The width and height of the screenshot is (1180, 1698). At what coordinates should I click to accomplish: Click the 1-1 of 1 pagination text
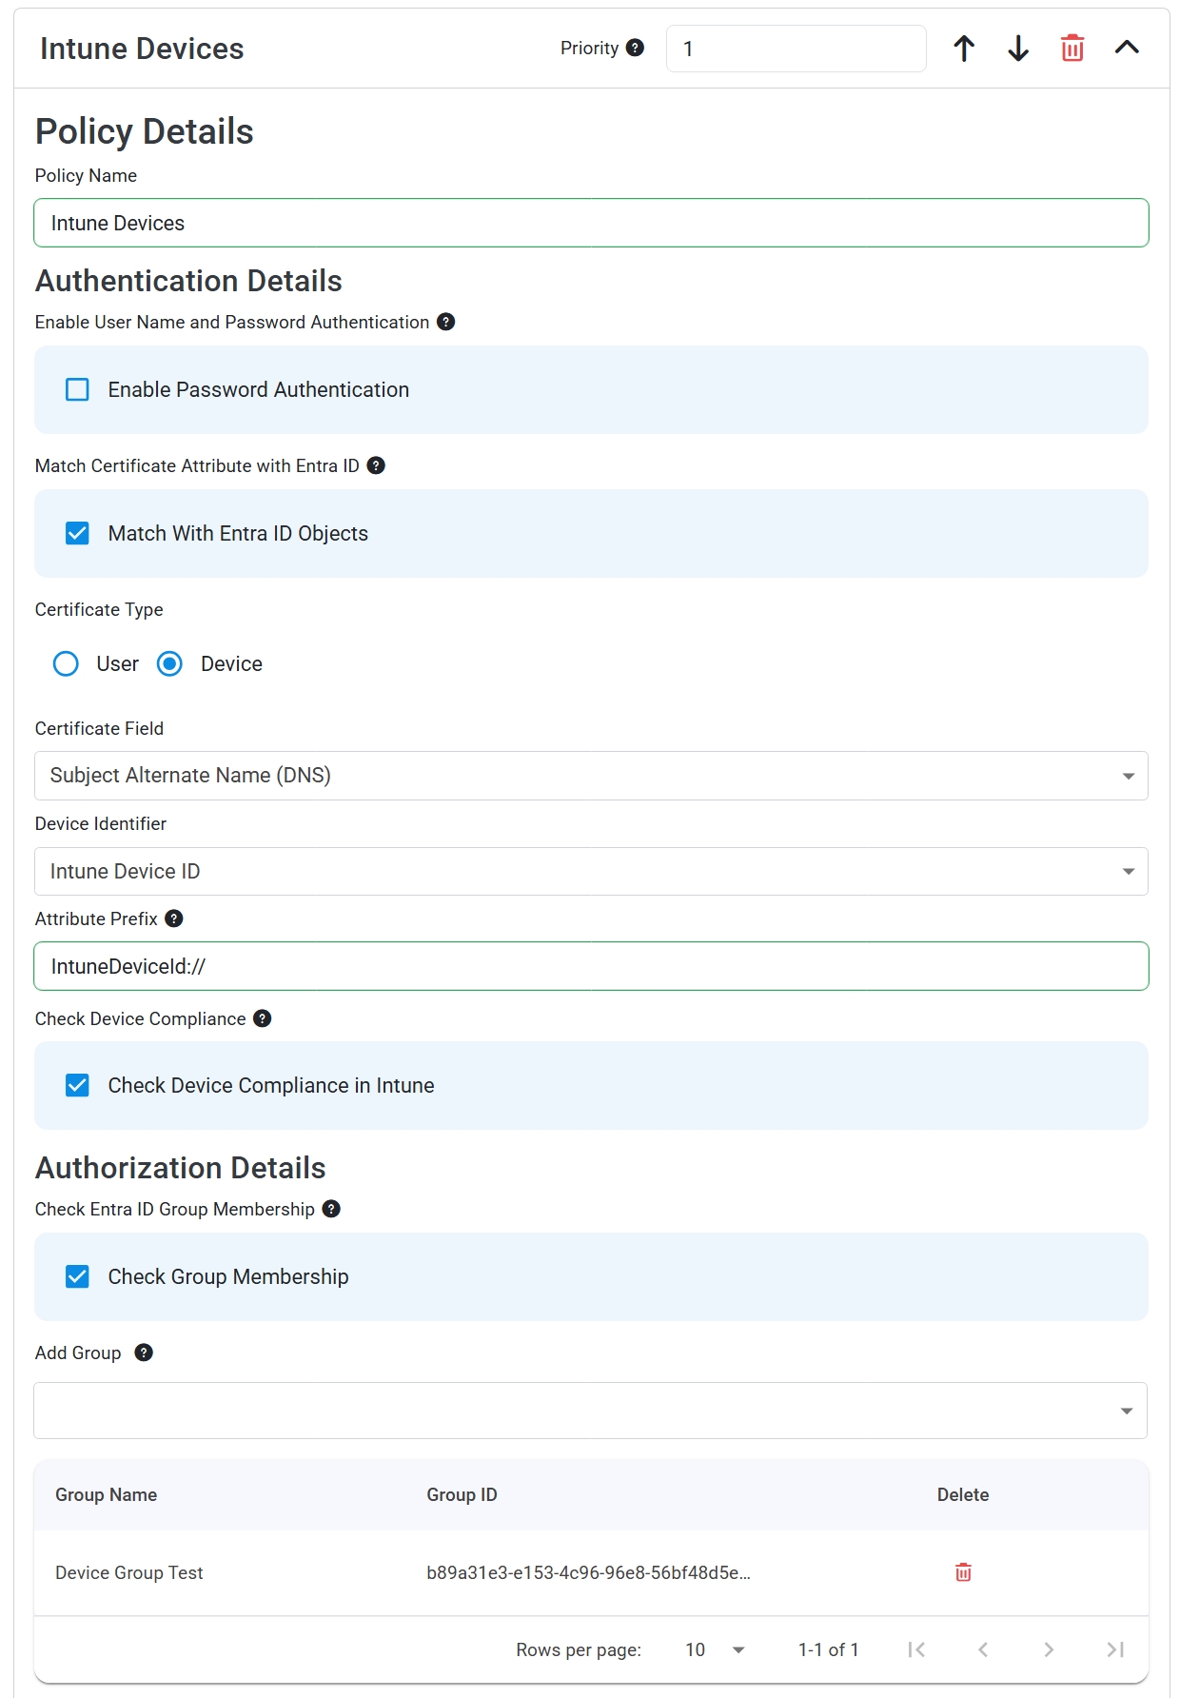[828, 1649]
